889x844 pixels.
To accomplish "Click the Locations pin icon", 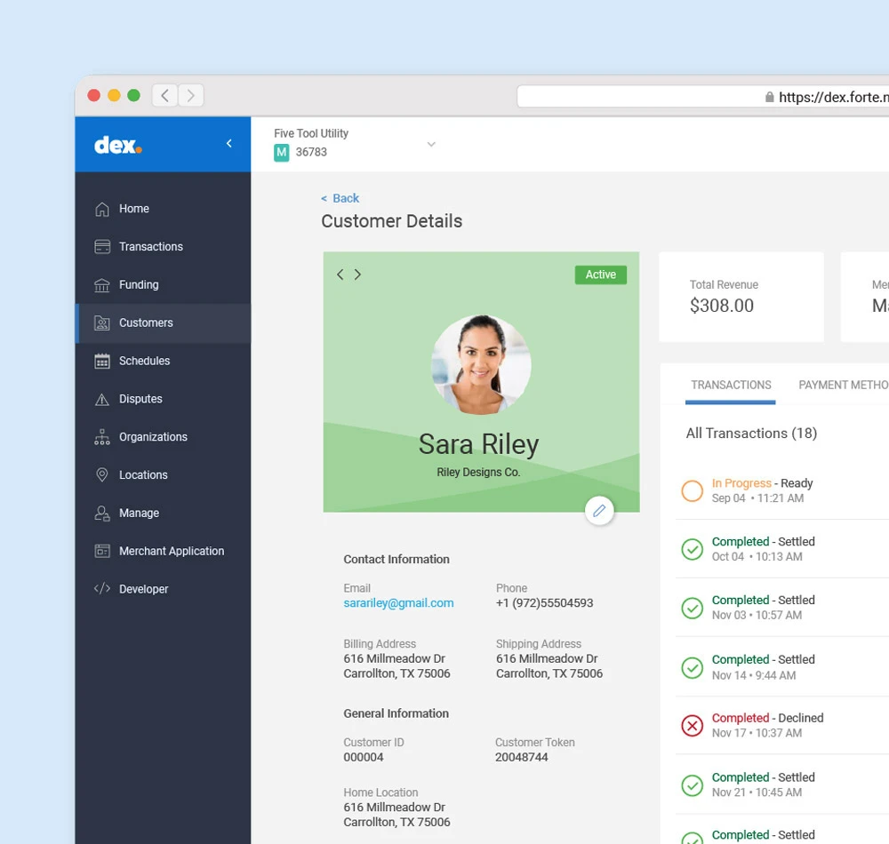I will tap(102, 474).
